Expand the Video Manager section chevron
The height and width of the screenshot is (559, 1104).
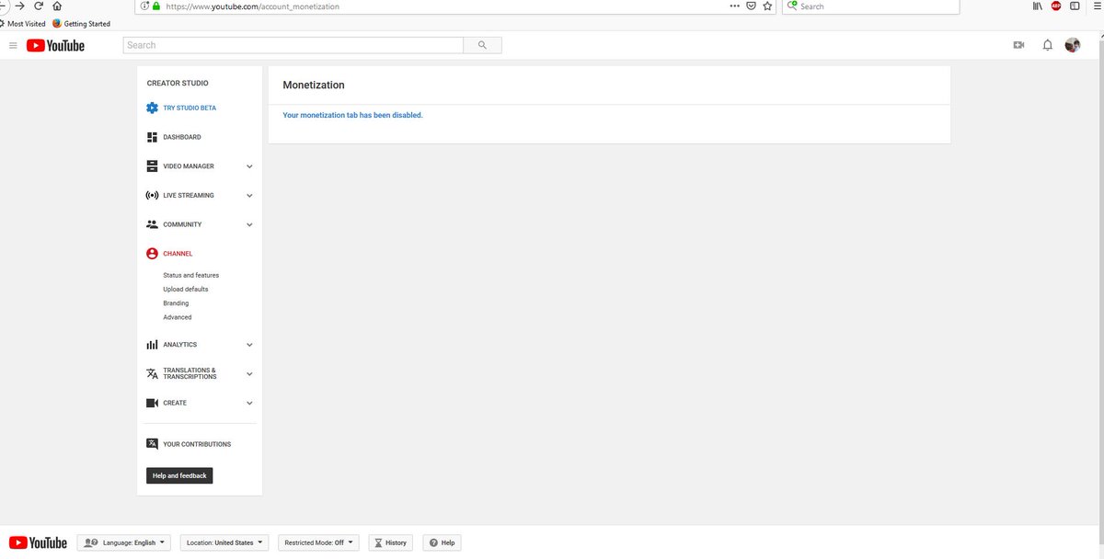pos(249,166)
